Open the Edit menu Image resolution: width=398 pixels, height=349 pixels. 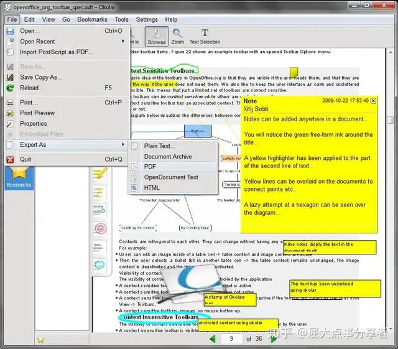click(29, 19)
